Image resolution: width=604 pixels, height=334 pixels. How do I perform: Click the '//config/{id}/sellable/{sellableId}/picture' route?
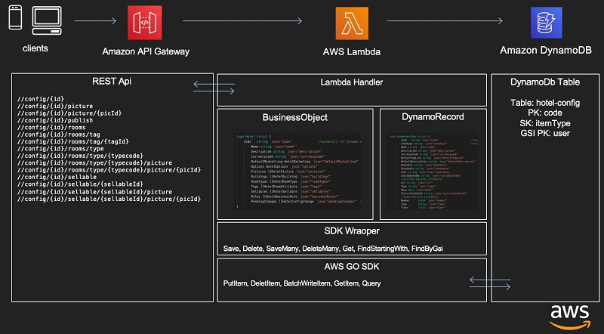click(x=95, y=192)
